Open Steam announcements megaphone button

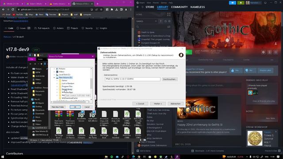coord(233,3)
